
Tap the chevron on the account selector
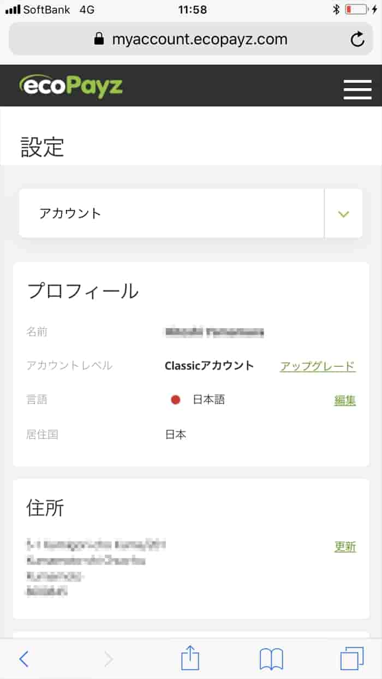(x=343, y=213)
